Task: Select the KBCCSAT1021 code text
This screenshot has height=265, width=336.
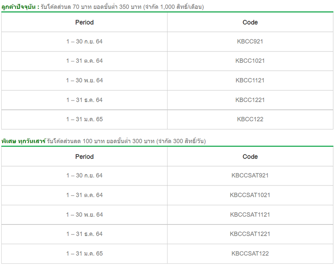Action: (x=250, y=195)
